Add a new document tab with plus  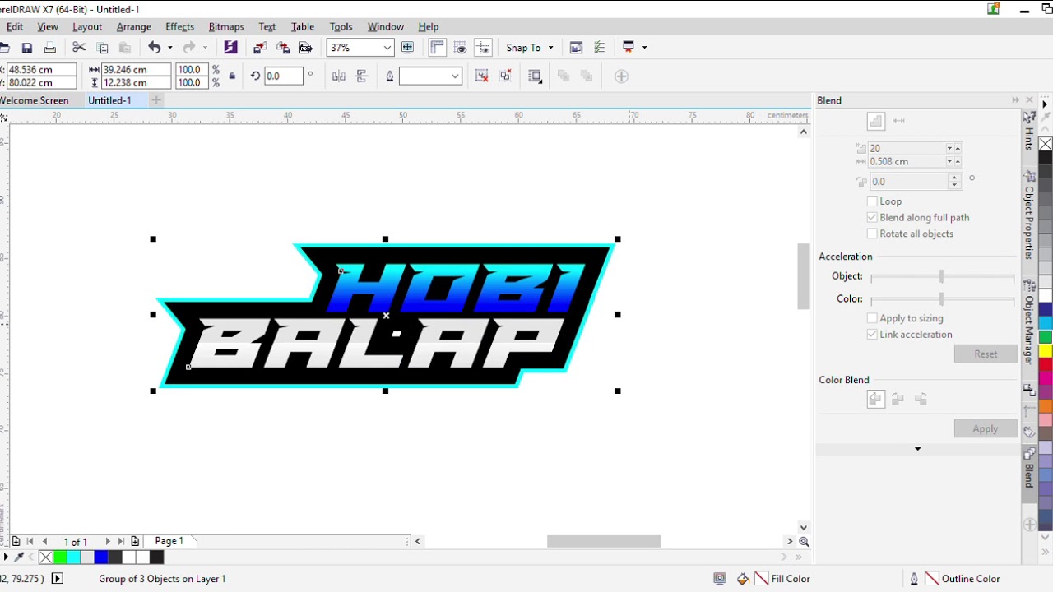point(155,100)
